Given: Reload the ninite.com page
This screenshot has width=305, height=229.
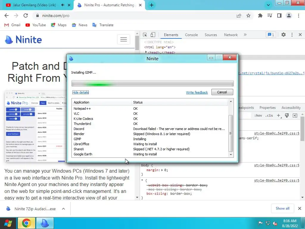Looking at the screenshot, I should pyautogui.click(x=26, y=16).
